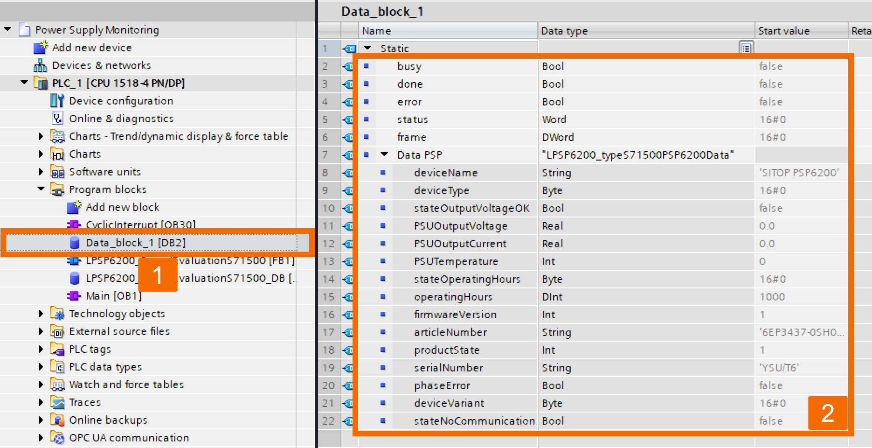The image size is (872, 448).
Task: Click the Data type column header
Action: pos(646,31)
